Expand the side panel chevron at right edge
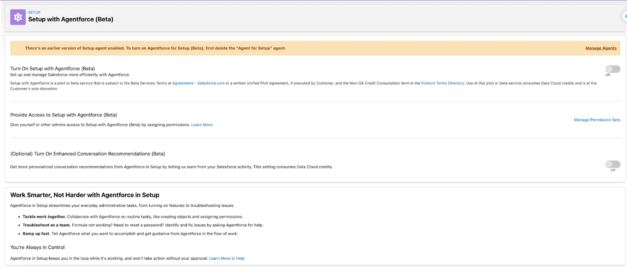This screenshot has height=268, width=627. click(625, 16)
